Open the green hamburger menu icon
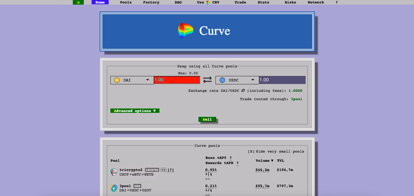414x196 pixels. [x=78, y=2]
